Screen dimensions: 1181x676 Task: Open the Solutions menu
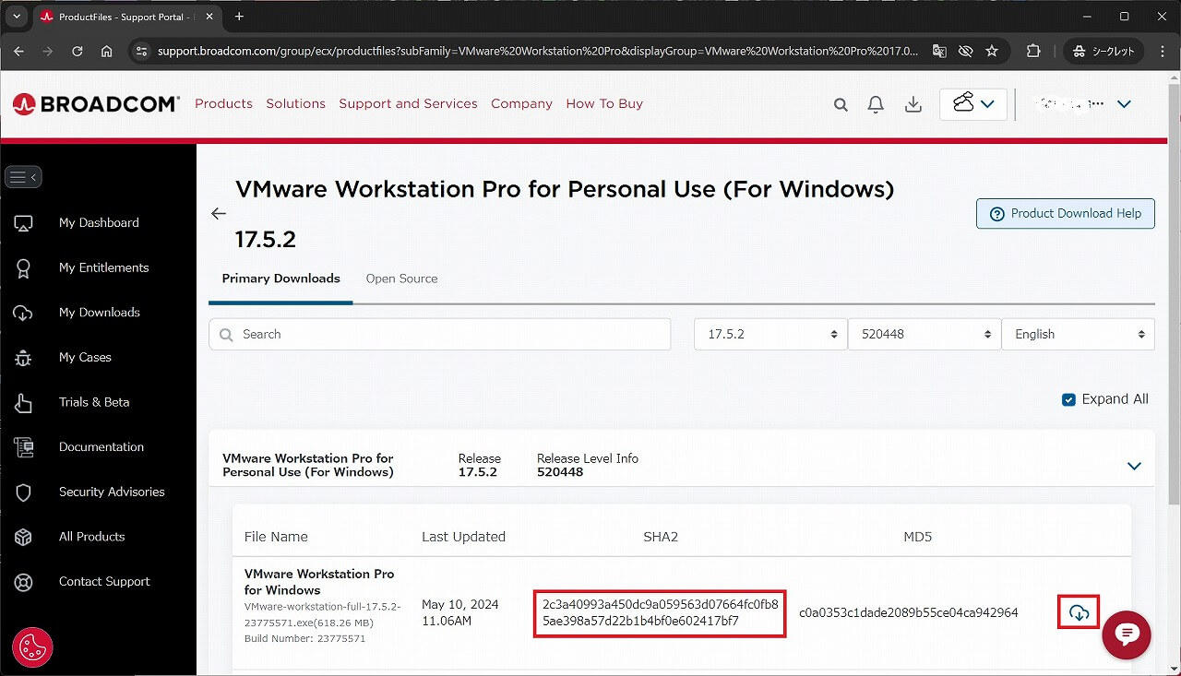point(295,104)
